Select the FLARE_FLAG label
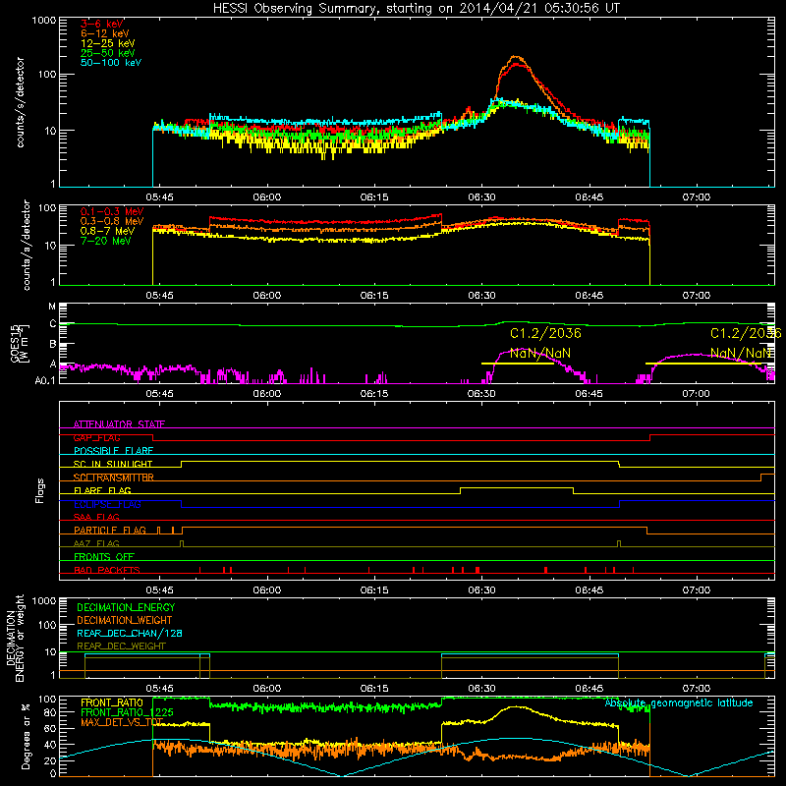Screen dimensions: 786x786 click(102, 490)
